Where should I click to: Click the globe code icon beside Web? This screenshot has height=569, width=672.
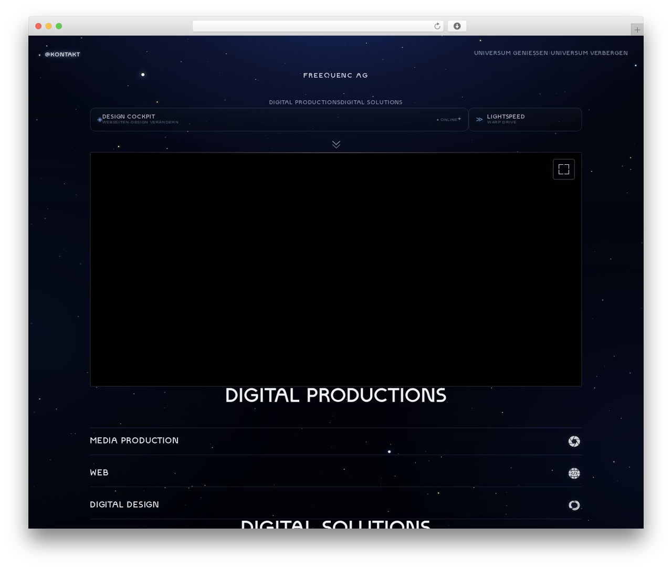click(574, 473)
